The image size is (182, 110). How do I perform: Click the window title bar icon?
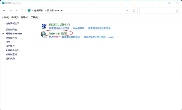(3, 3)
